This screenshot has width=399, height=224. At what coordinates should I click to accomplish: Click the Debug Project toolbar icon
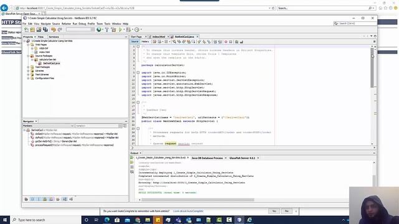click(x=128, y=30)
